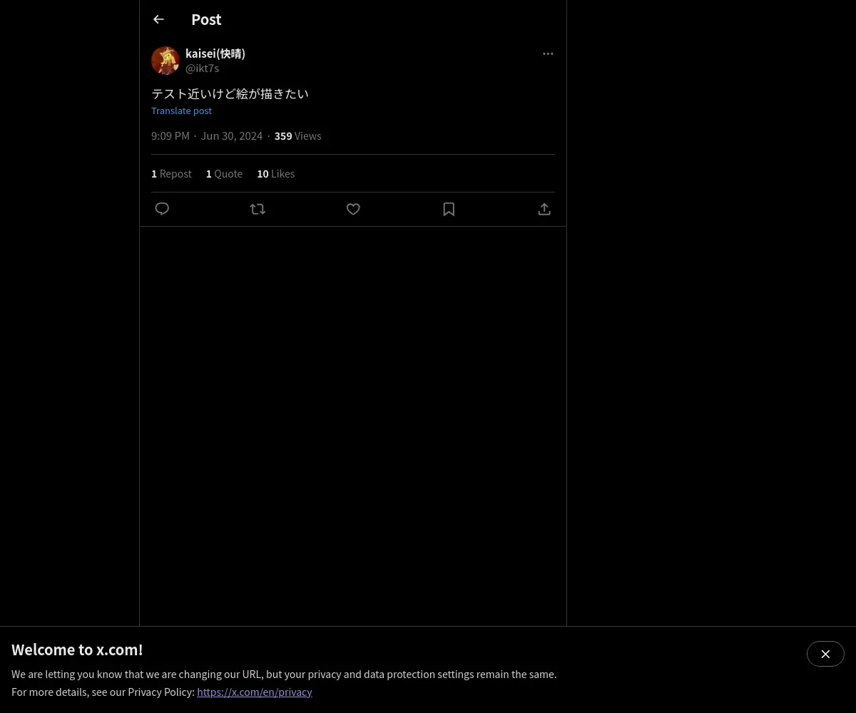Click the 359 Views count
856x713 pixels.
[297, 135]
